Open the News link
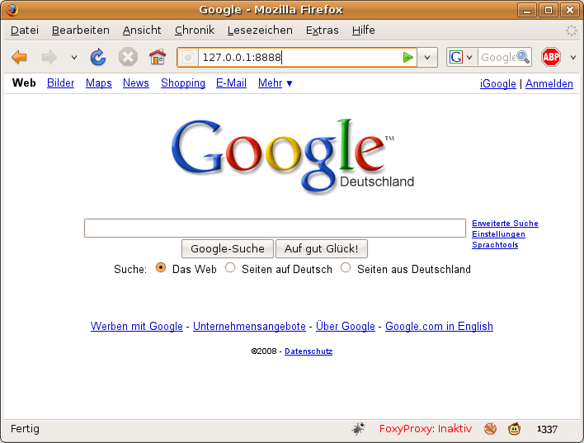 (136, 82)
